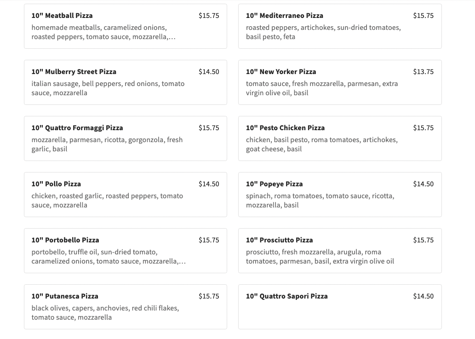The width and height of the screenshot is (475, 339).
Task: Select the 10" Mediterraneo Pizza title
Action: point(284,16)
